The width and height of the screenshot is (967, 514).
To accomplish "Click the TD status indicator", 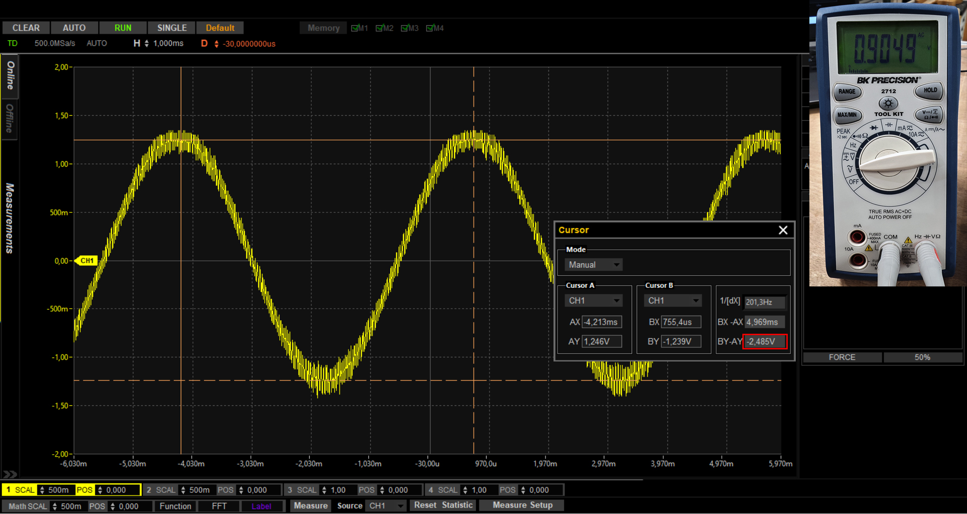I will pyautogui.click(x=12, y=43).
